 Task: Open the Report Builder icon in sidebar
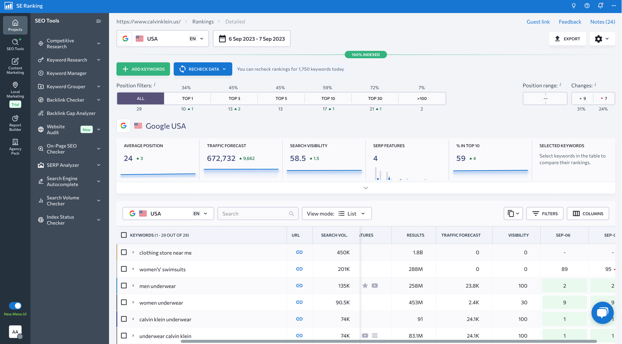15,119
